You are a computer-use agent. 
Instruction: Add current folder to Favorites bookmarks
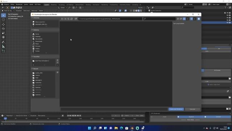click(57, 60)
